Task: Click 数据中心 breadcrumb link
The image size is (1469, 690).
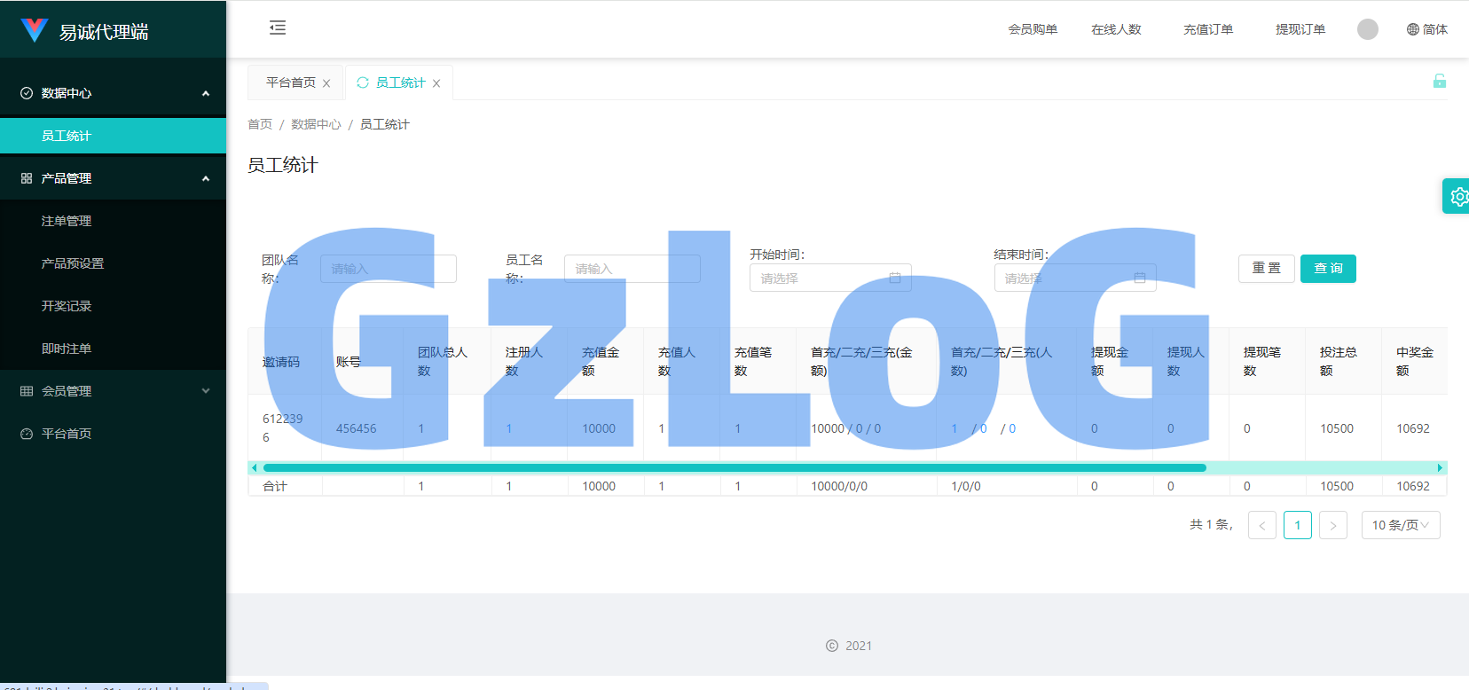Action: 316,124
